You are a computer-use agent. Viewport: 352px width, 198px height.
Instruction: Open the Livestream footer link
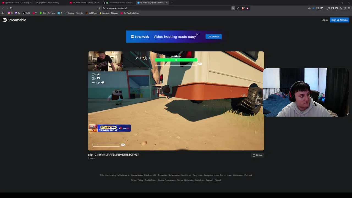click(238, 175)
